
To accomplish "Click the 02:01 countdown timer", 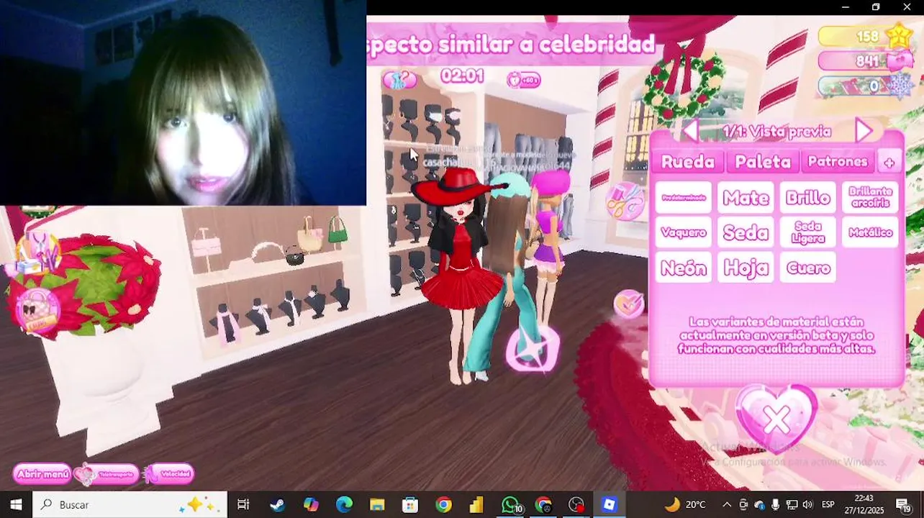I will [462, 76].
